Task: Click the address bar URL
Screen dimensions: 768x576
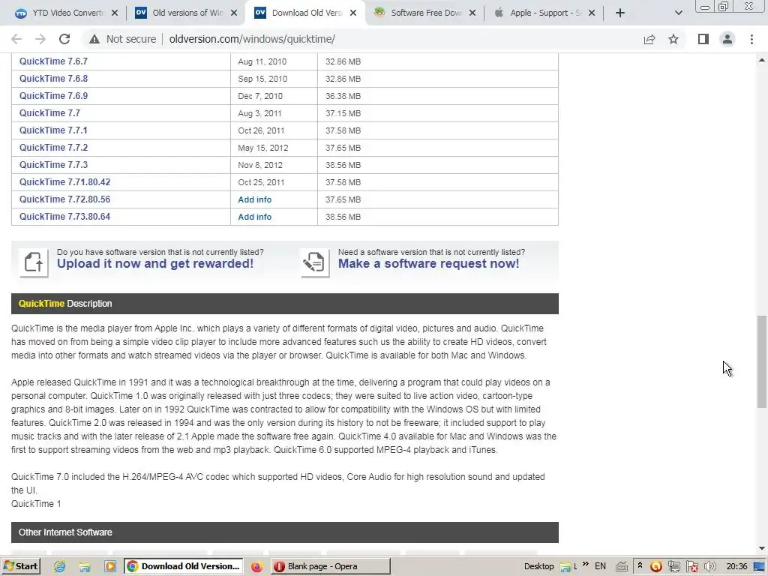Action: tap(252, 39)
